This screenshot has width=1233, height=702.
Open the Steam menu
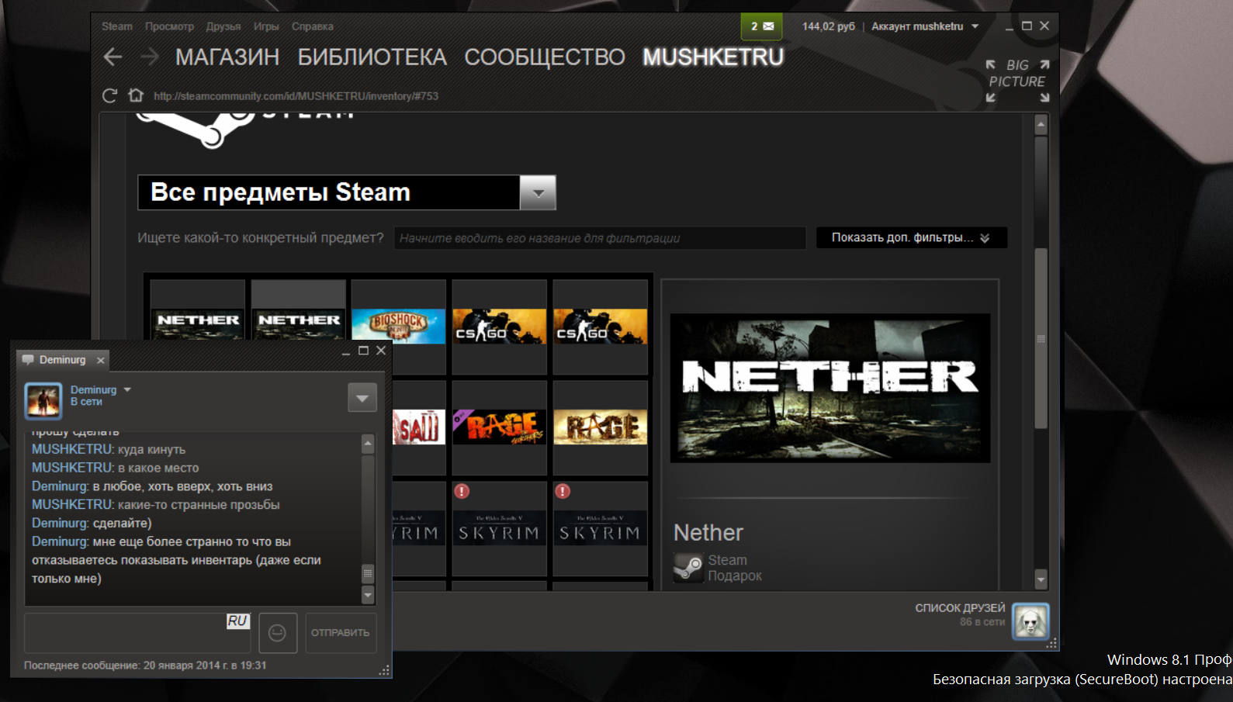(117, 26)
